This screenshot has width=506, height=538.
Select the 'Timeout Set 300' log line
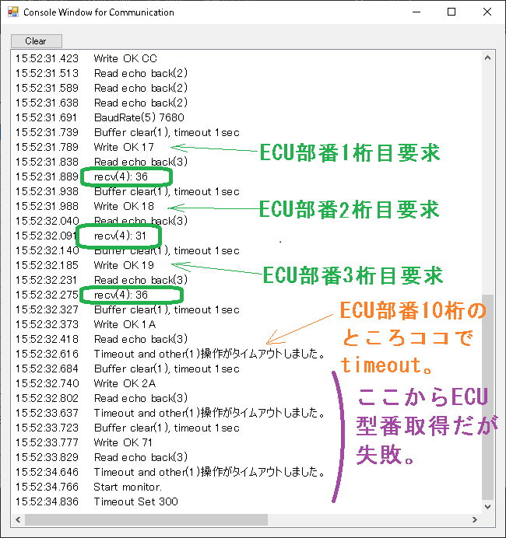136,501
